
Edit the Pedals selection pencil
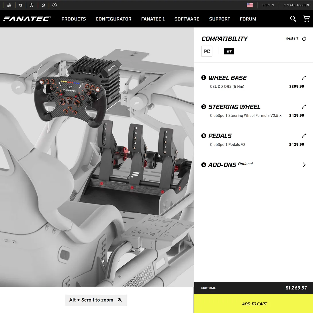click(304, 136)
